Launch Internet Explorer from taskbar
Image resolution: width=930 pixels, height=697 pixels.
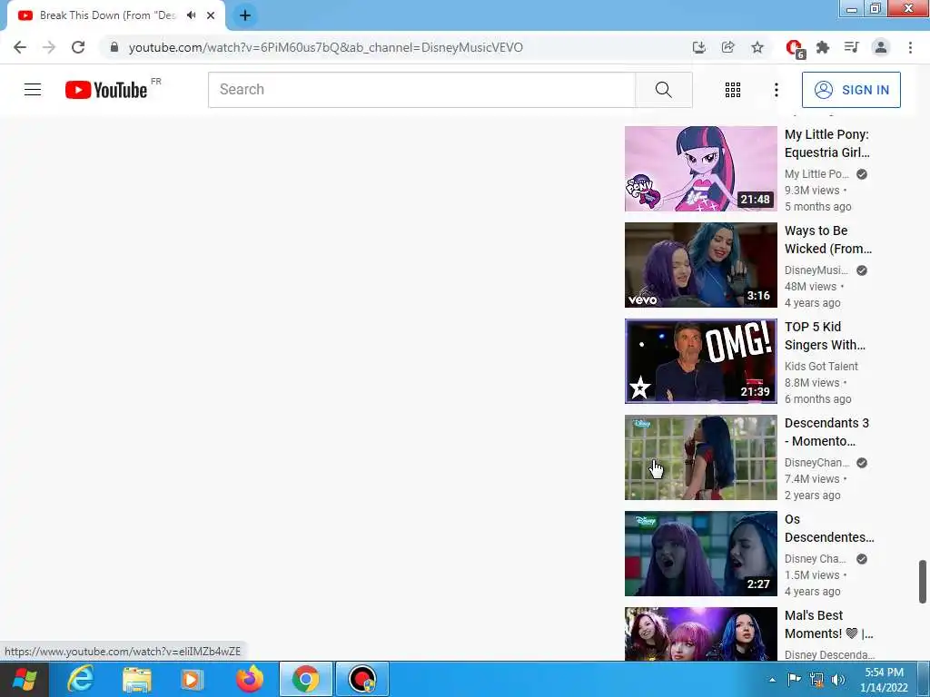80,679
